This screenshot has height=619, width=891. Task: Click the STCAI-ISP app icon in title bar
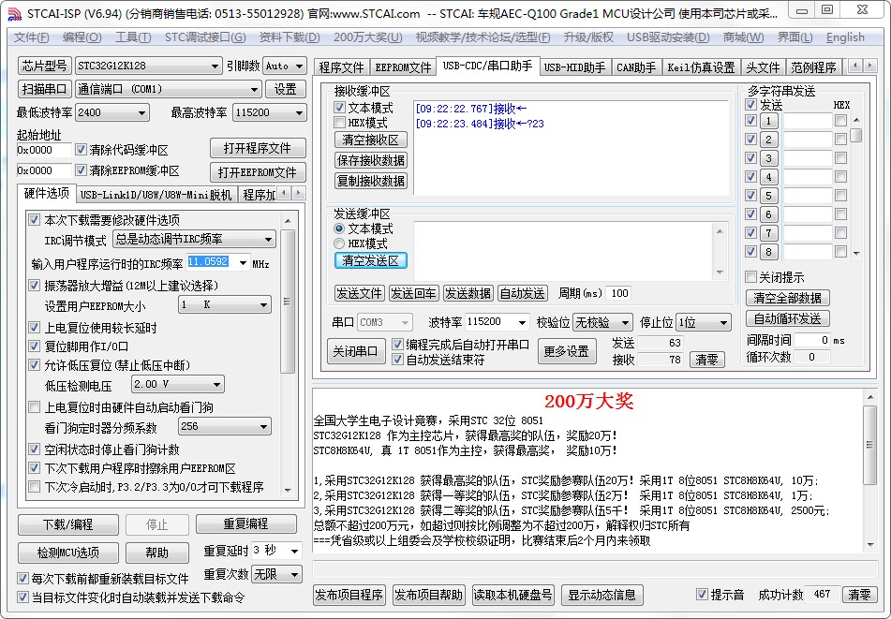tap(14, 14)
